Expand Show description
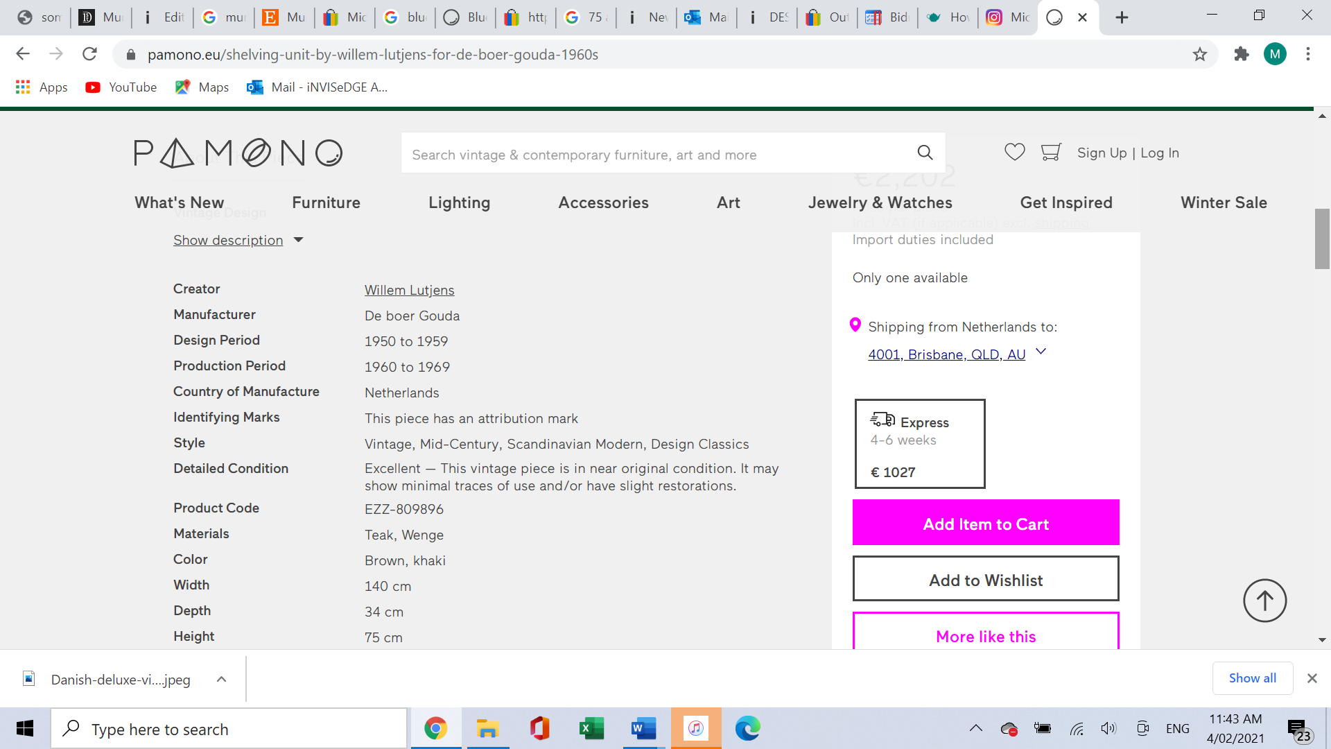1331x749 pixels. coord(238,240)
